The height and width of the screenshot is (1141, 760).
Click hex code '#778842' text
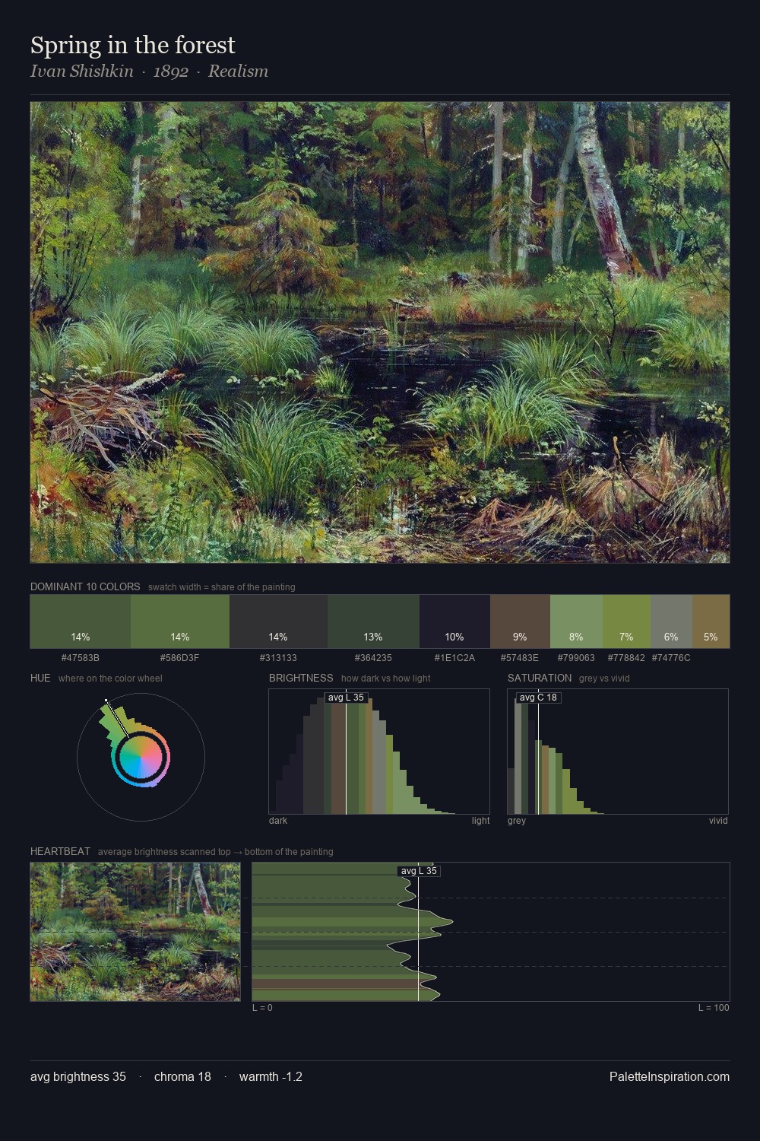(626, 657)
